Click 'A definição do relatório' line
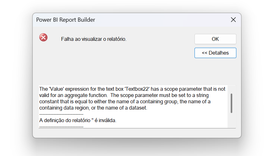Screen dimensions: 265x156 pos(78,121)
